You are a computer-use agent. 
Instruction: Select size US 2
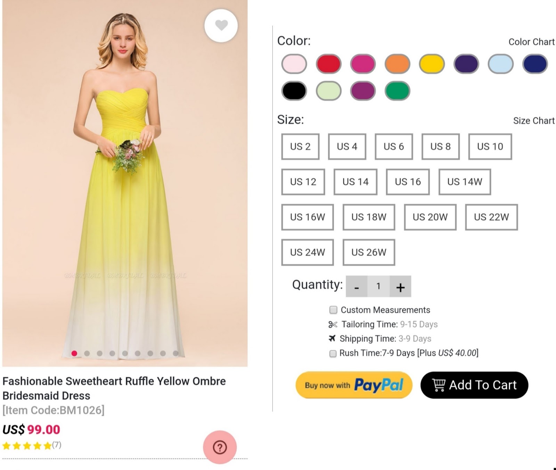tap(300, 146)
